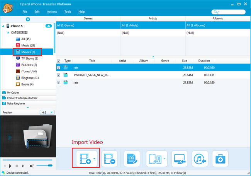The width and height of the screenshot is (251, 176).
Task: Open the toolbox first-aid kit icon
Action: pos(220,159)
